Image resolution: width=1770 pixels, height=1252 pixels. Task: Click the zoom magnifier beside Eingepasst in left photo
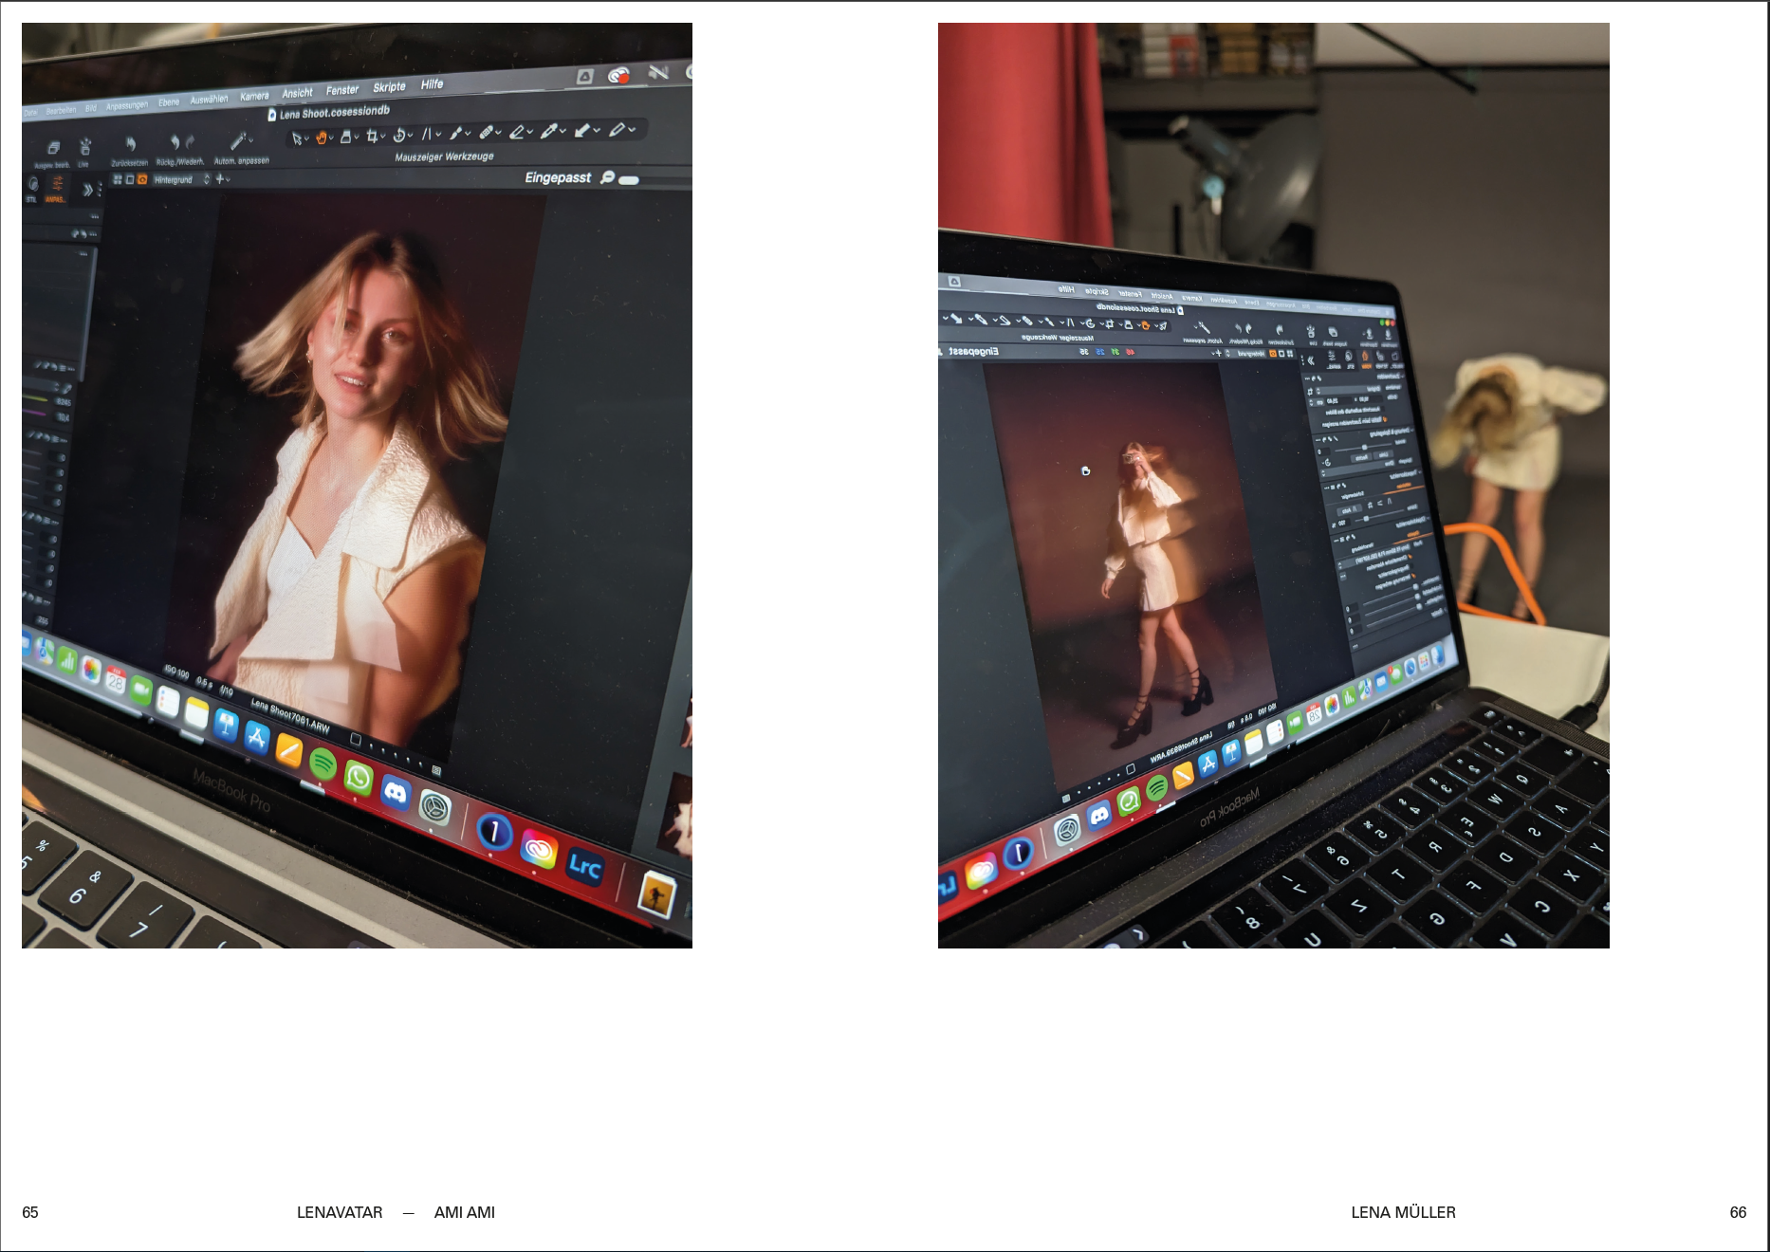coord(608,177)
